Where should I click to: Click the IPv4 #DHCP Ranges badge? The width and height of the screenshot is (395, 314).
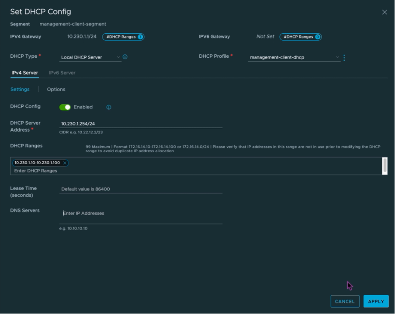(123, 37)
